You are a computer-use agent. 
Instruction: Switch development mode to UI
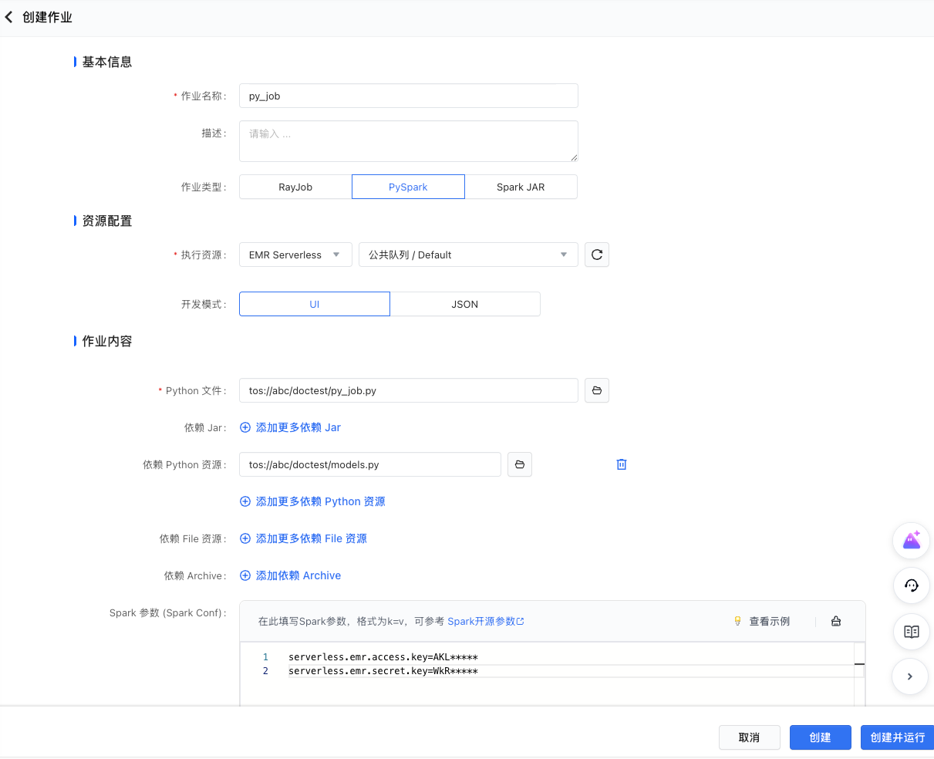[x=315, y=304]
